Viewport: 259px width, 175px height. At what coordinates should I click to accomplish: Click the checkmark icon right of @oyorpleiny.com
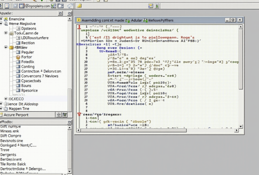coord(54,6)
